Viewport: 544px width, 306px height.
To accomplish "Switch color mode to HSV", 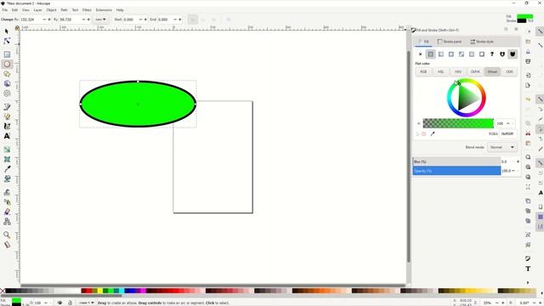I will (x=458, y=71).
